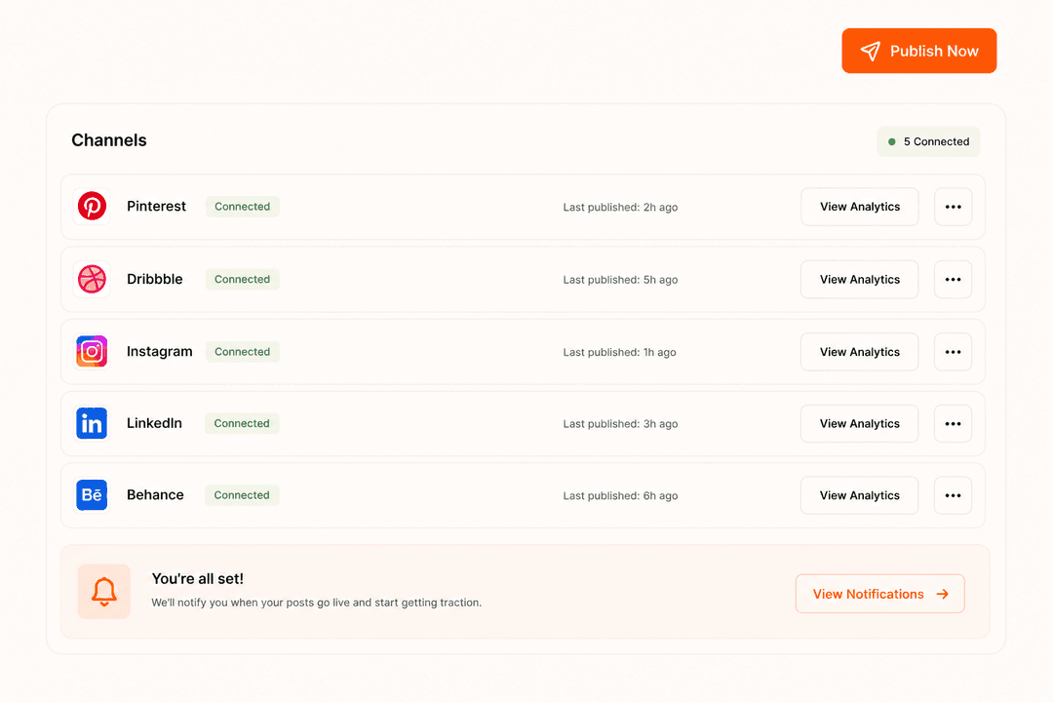Select the LinkedIn channel name
Viewport: 1053px width, 702px height.
pyautogui.click(x=154, y=423)
